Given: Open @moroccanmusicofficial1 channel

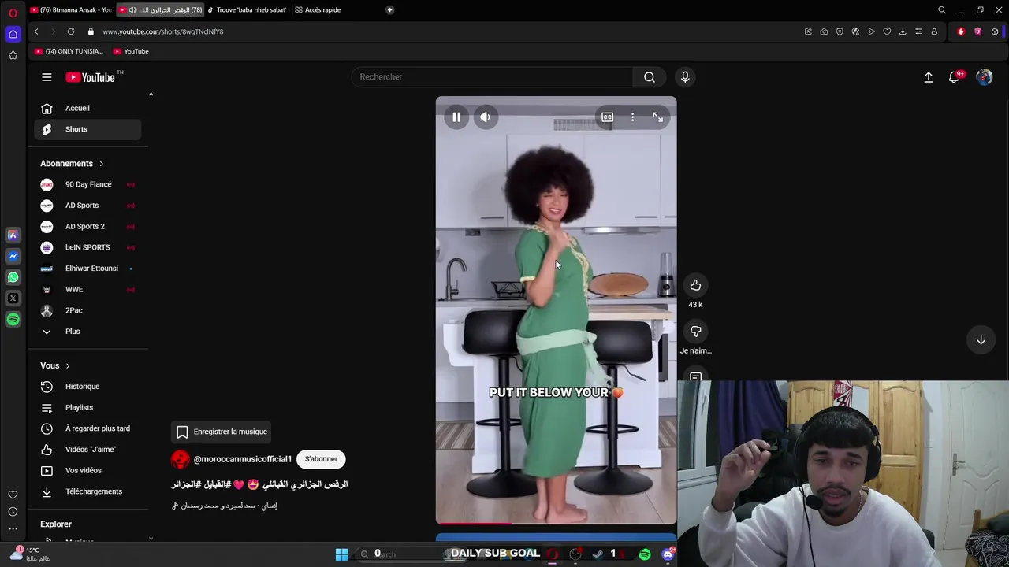Looking at the screenshot, I should [243, 459].
